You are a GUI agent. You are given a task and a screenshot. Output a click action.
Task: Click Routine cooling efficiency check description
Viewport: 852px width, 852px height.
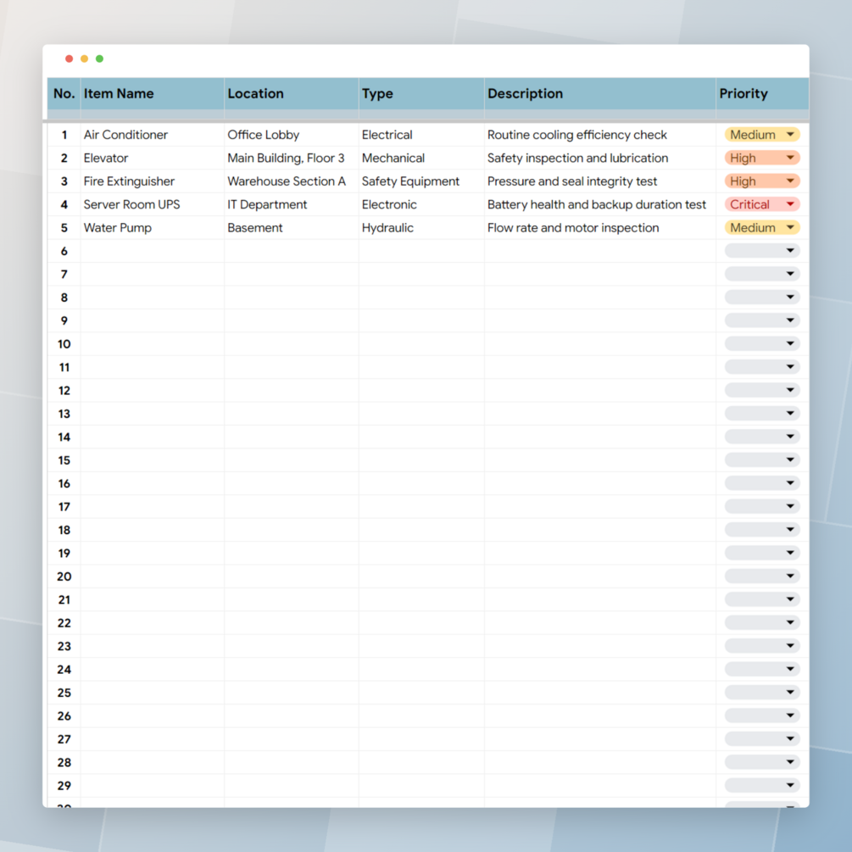pyautogui.click(x=600, y=135)
